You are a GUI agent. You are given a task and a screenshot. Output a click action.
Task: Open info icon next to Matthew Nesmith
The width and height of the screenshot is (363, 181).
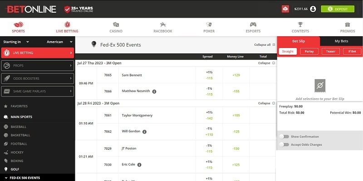coord(154,91)
